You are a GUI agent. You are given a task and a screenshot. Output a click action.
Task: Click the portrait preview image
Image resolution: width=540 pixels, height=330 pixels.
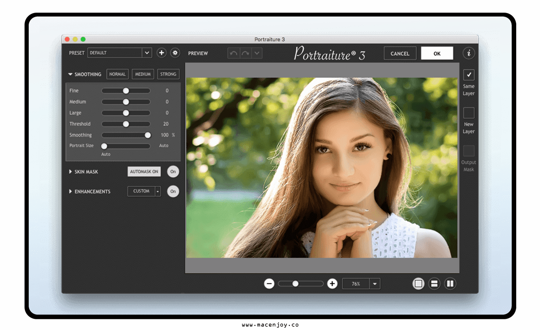coord(322,167)
